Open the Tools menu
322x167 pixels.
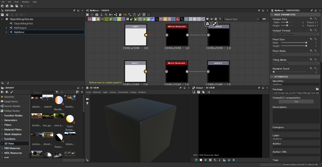(x=16, y=2)
